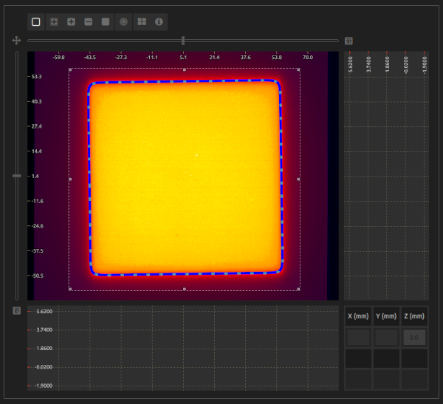
Task: Click the 53.3 label on vertical axis
Action: coord(36,77)
